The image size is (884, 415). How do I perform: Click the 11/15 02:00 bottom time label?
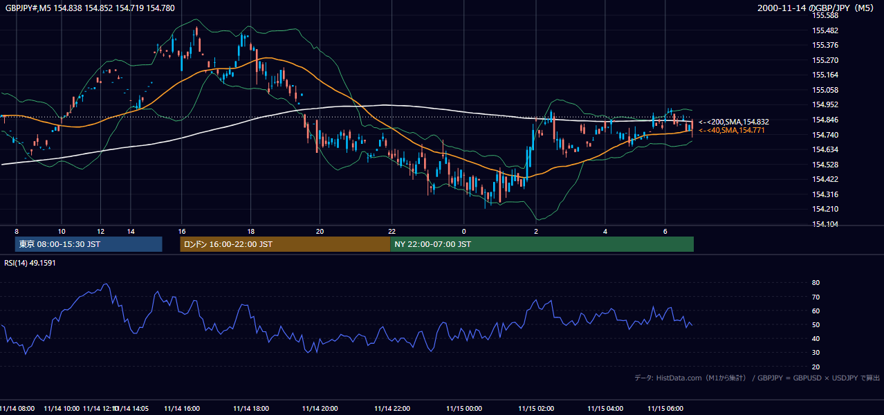pos(536,409)
